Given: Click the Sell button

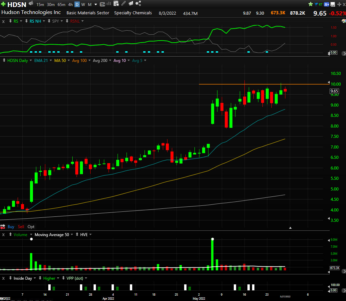Looking at the screenshot, I should pos(21,227).
